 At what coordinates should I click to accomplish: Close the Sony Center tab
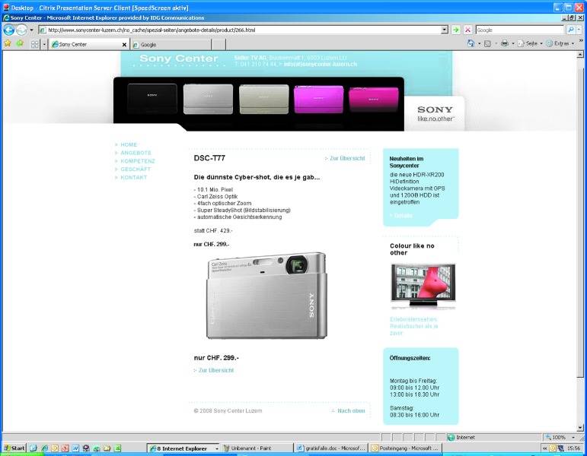(124, 45)
